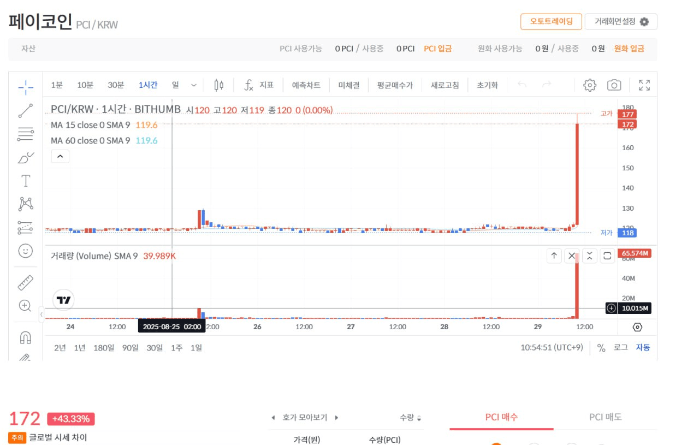The width and height of the screenshot is (699, 445).
Task: Set chart range to 1년
Action: pos(80,348)
